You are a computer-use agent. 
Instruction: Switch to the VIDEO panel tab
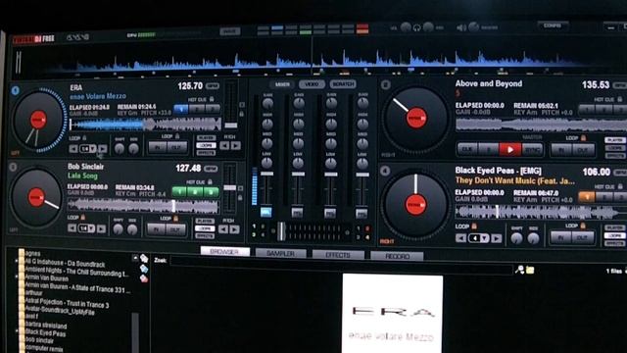click(x=312, y=84)
